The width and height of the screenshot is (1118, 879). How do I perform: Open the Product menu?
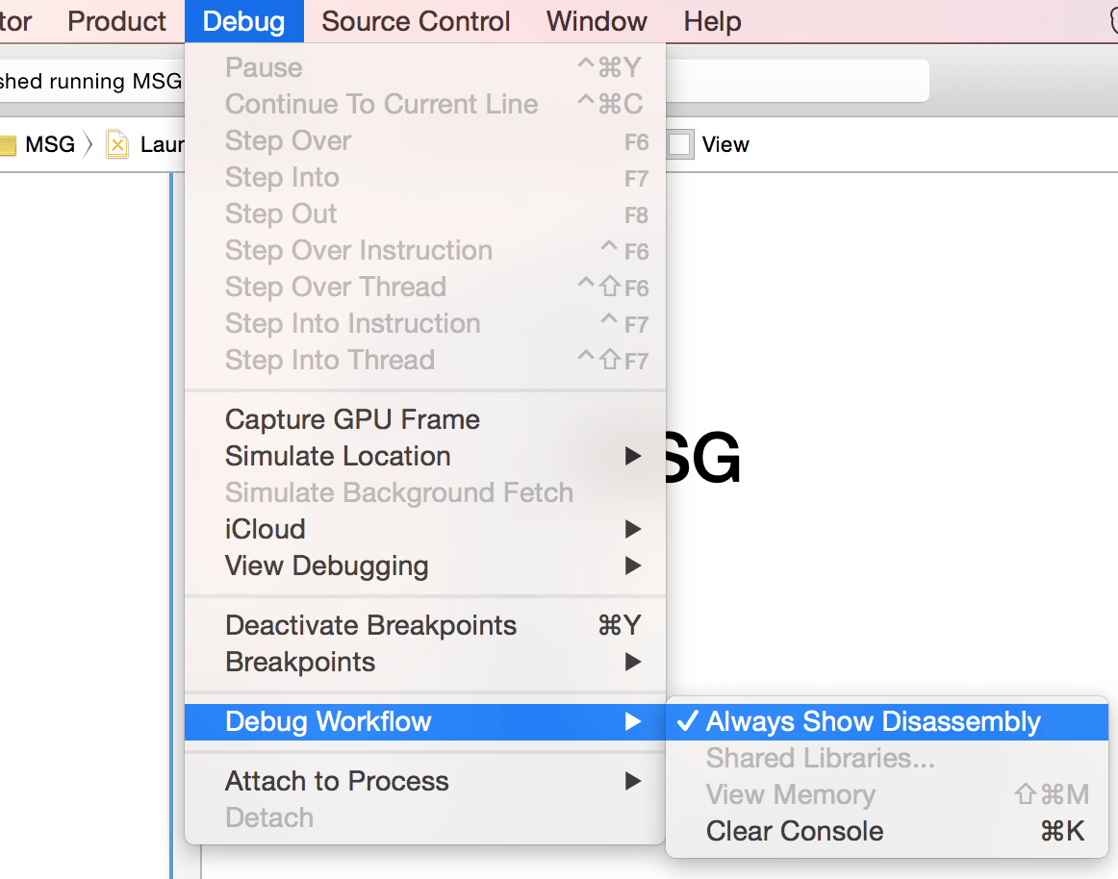116,21
